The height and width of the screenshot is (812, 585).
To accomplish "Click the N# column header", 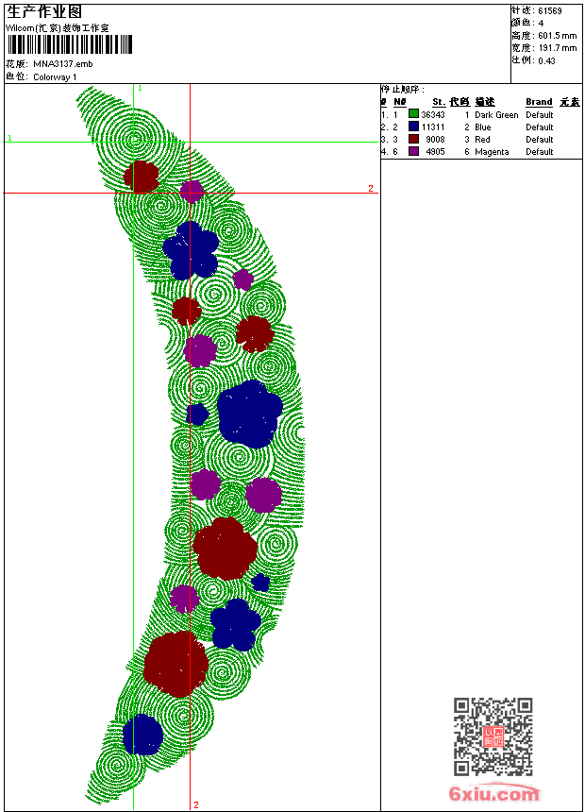I will tap(399, 102).
